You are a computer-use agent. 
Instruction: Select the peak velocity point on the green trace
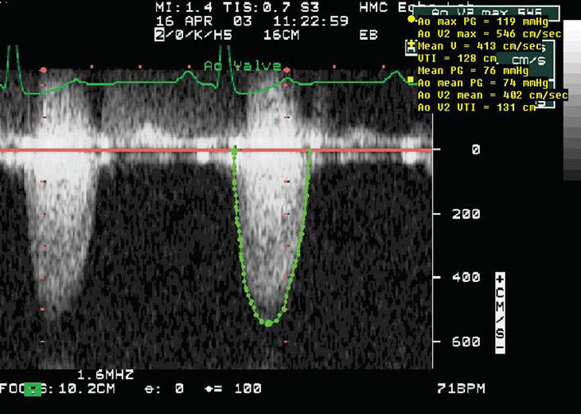pyautogui.click(x=268, y=322)
